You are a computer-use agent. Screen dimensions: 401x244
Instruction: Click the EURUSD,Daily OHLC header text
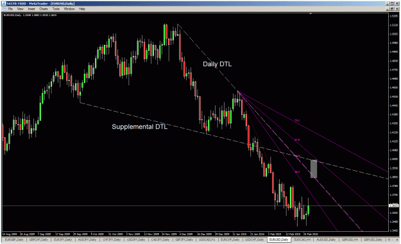pyautogui.click(x=30, y=15)
